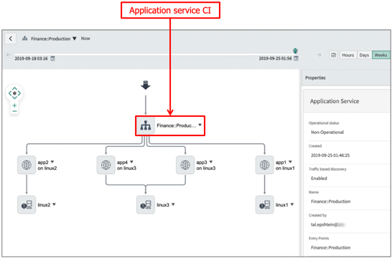392x258 pixels.
Task: Click the entry point down-arrow icon
Action: (x=146, y=85)
